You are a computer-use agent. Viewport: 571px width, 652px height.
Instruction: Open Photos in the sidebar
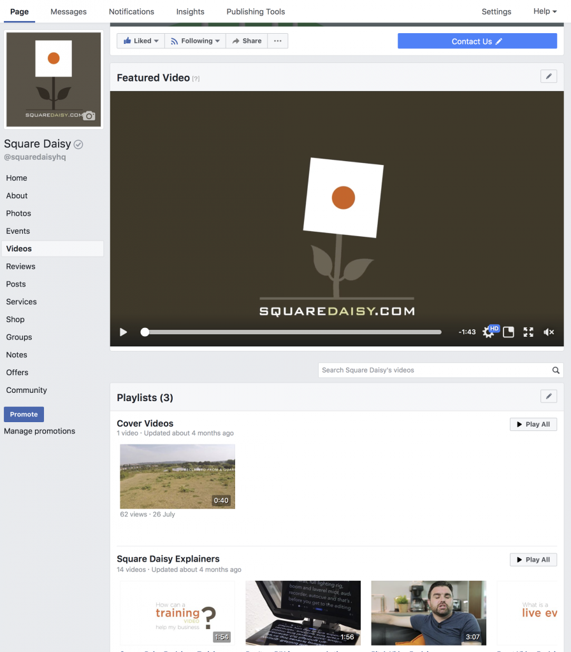point(18,213)
